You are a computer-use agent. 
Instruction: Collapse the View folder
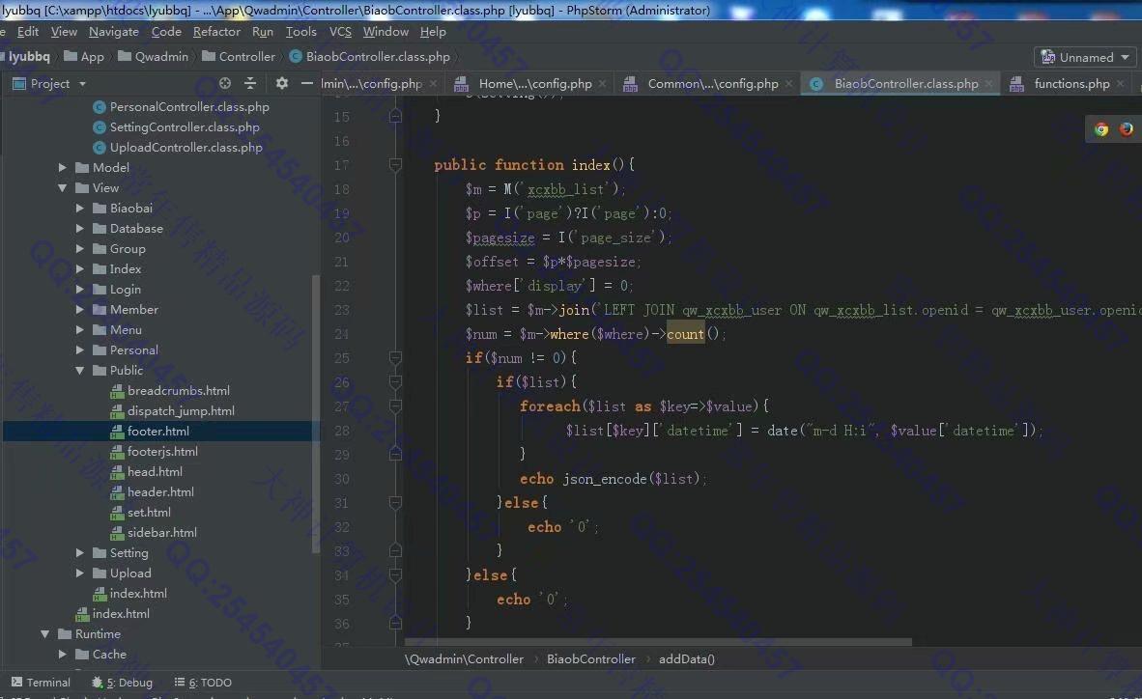coord(63,188)
